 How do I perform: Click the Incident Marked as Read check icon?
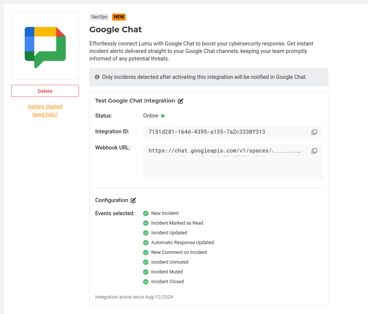(146, 223)
